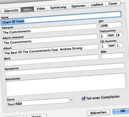The image size is (129, 117).
Task: Open the Cover tab
Action: 113,3
